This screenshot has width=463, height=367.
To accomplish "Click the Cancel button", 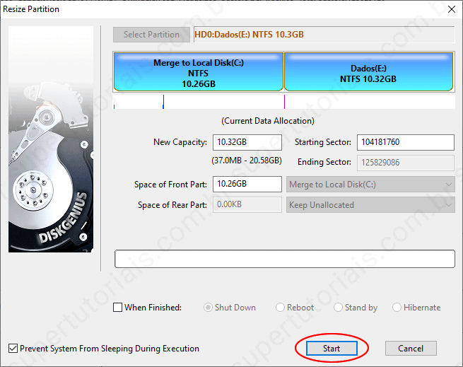I will [410, 349].
